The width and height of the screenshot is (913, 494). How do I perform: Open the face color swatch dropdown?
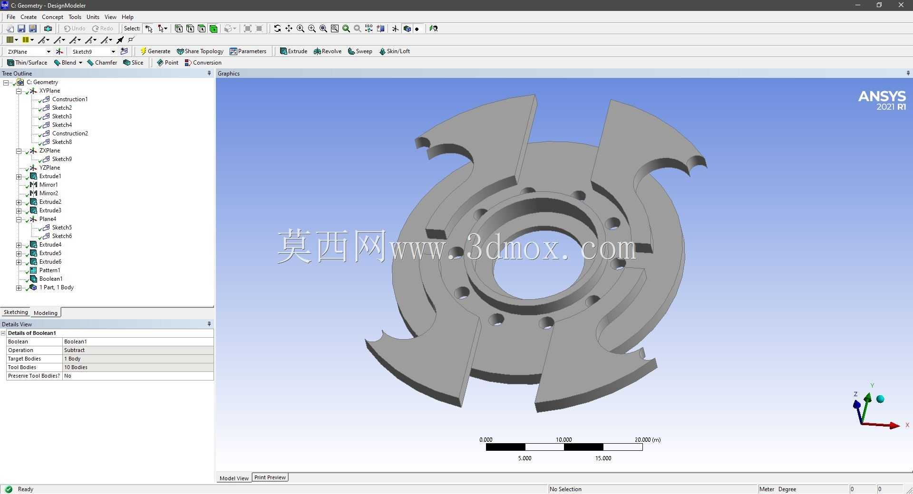[x=16, y=40]
